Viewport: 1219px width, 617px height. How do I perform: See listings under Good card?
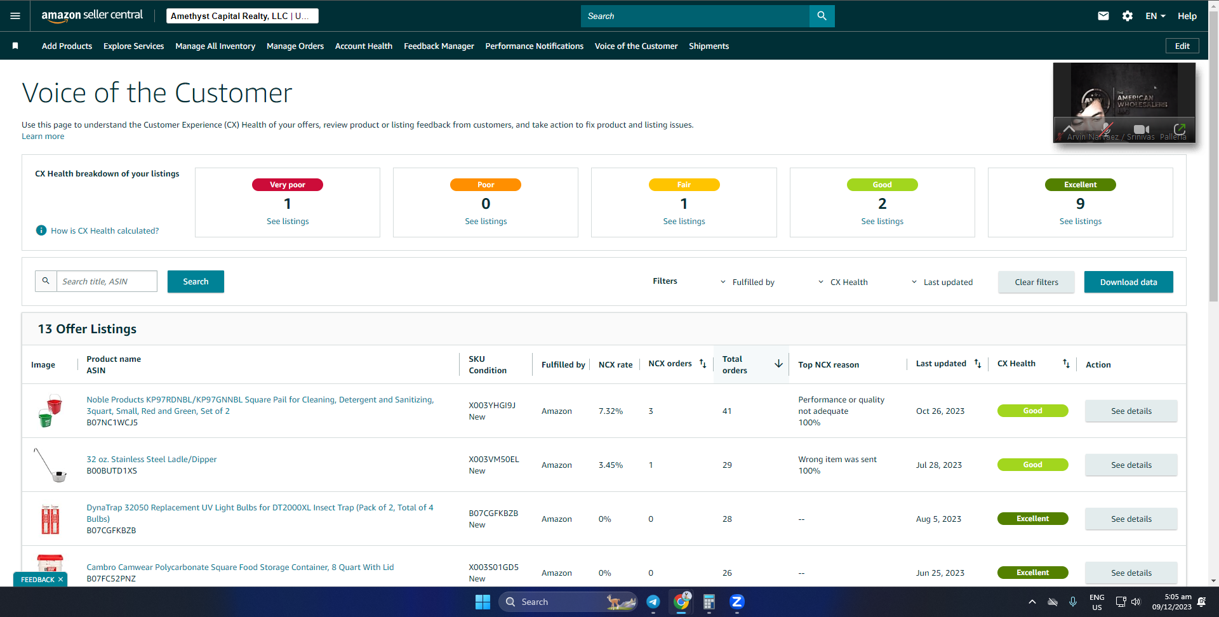click(x=882, y=221)
